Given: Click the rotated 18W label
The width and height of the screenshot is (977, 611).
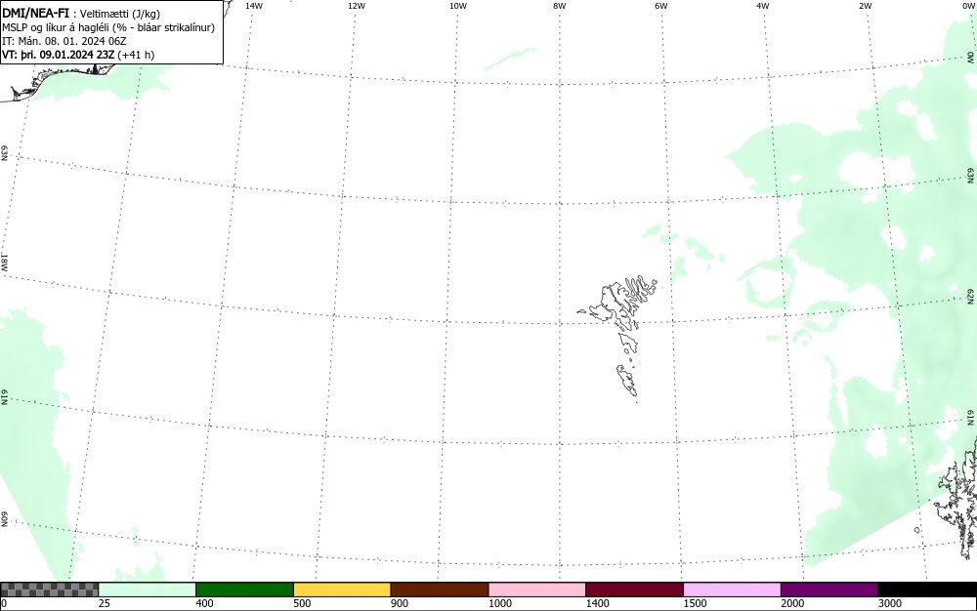Looking at the screenshot, I should click(4, 262).
